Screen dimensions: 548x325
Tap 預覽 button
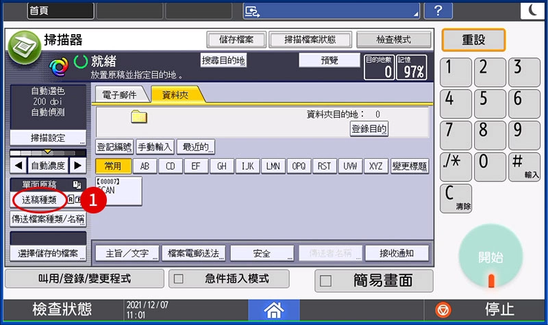329,60
